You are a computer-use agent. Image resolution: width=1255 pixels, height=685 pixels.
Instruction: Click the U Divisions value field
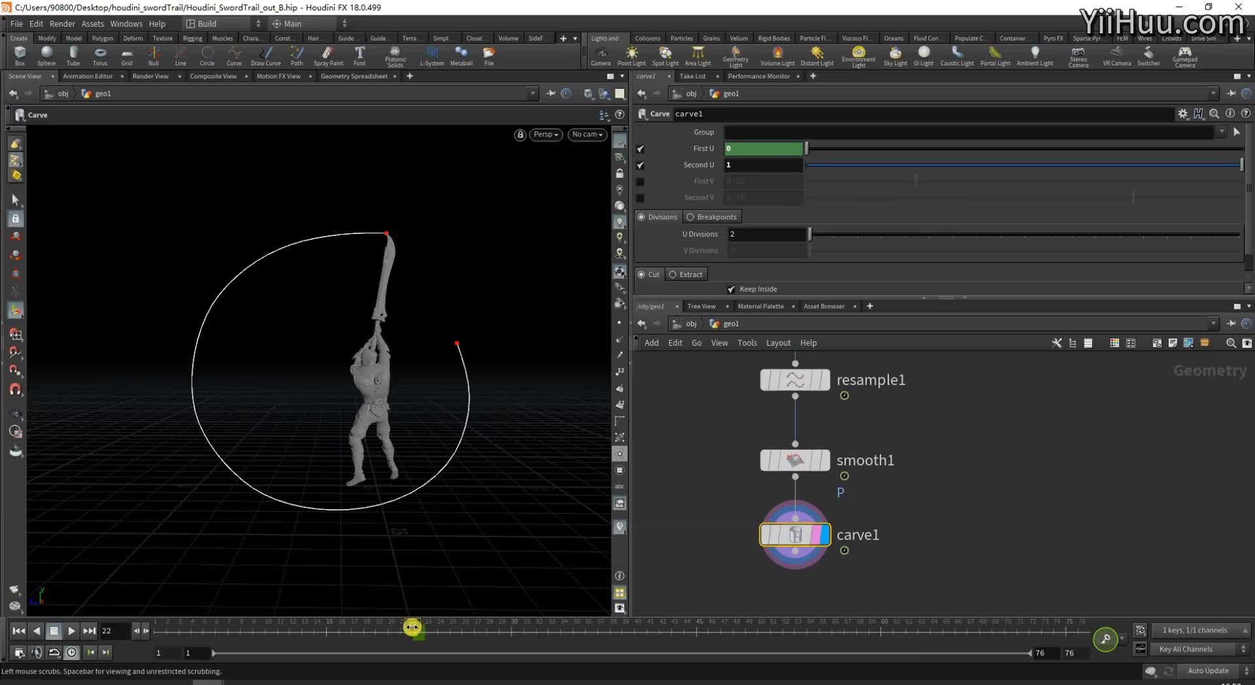click(766, 234)
